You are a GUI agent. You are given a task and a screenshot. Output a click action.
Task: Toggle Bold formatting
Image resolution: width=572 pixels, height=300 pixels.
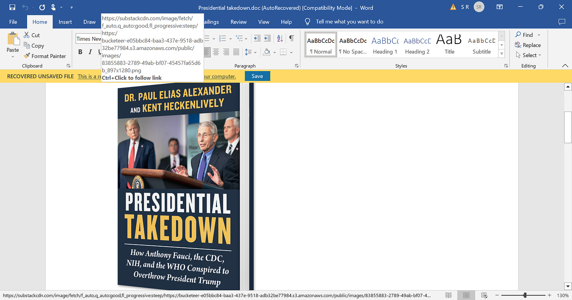(80, 52)
